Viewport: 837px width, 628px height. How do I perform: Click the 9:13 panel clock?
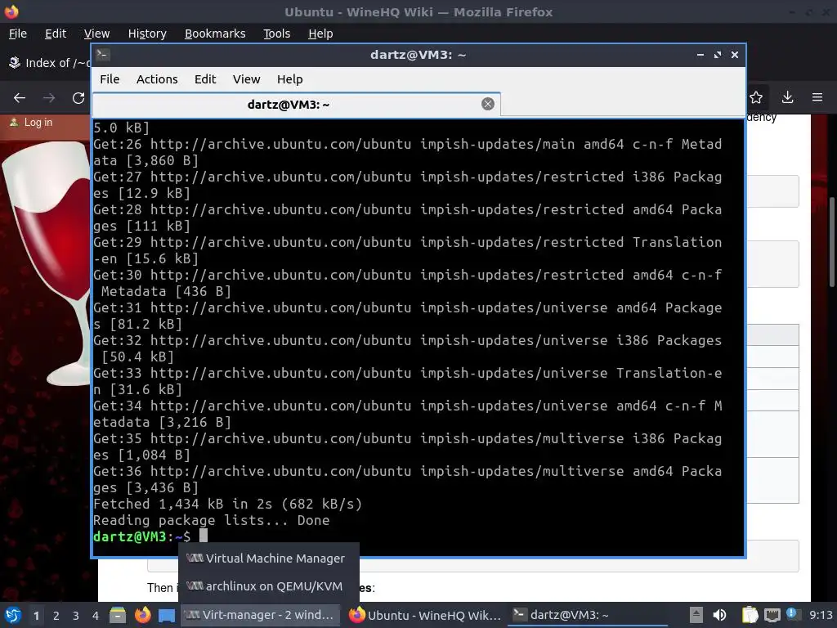[x=821, y=615]
